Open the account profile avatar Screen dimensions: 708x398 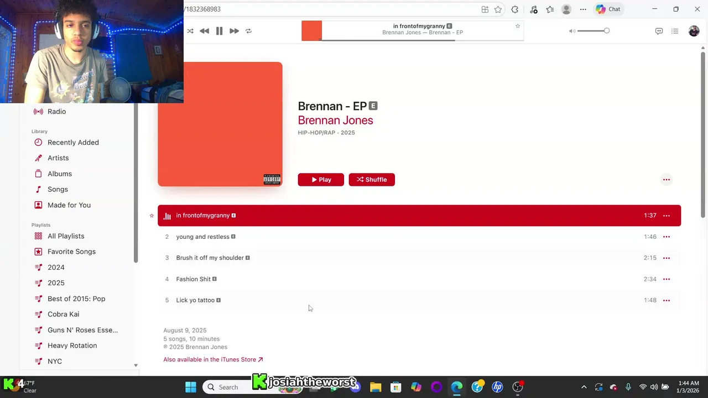pyautogui.click(x=694, y=31)
